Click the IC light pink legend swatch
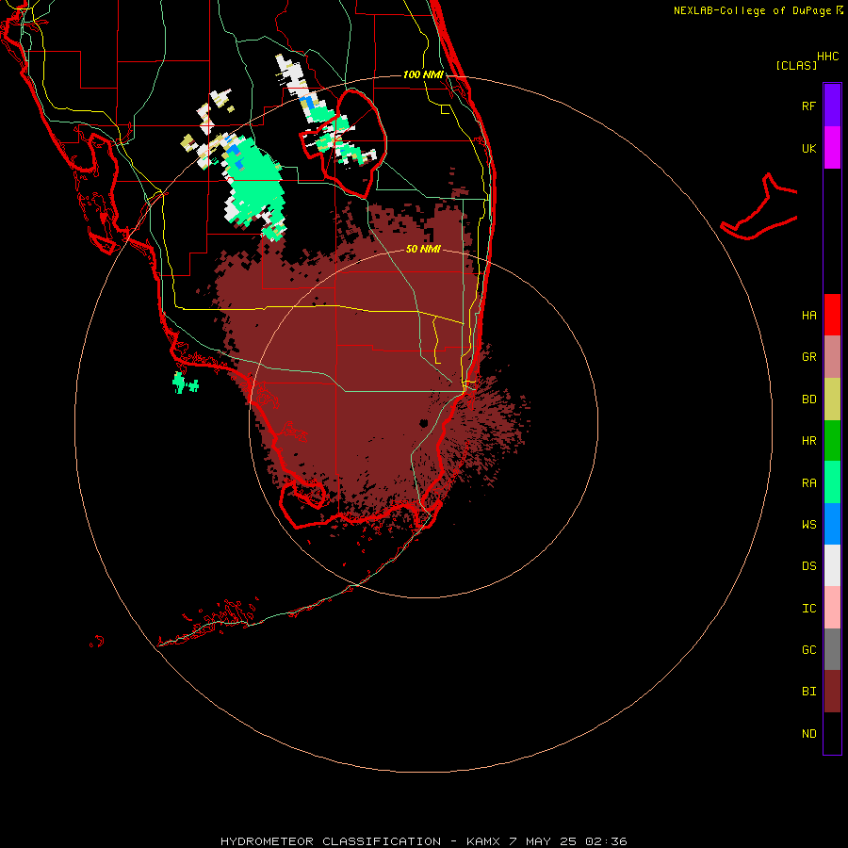This screenshot has height=848, width=848. coord(832,608)
